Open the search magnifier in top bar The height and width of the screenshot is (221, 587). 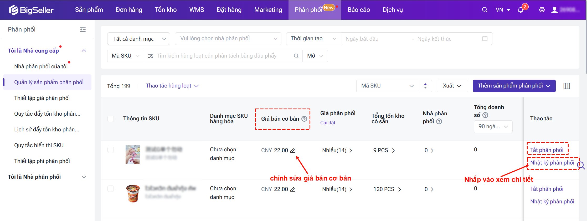click(485, 10)
